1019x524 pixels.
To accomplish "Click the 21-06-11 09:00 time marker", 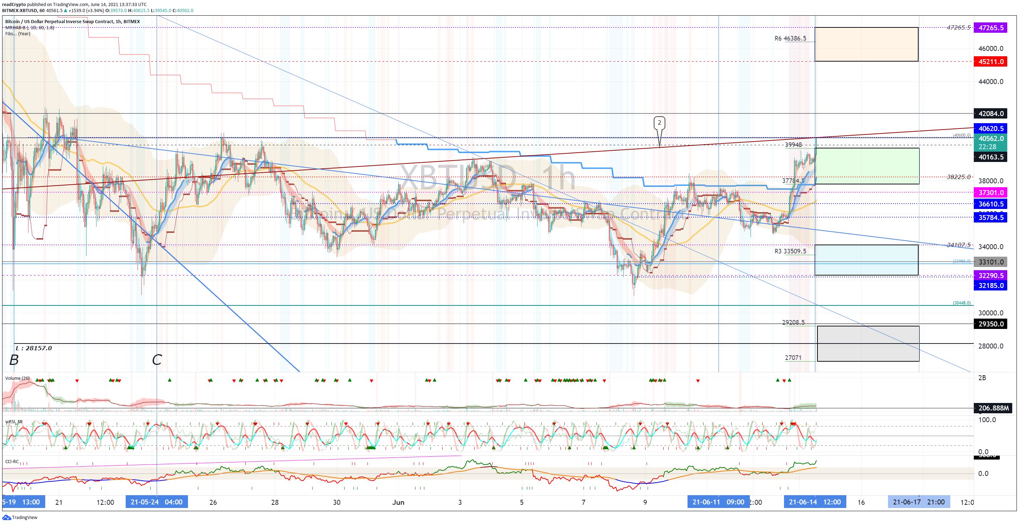I will coord(718,502).
